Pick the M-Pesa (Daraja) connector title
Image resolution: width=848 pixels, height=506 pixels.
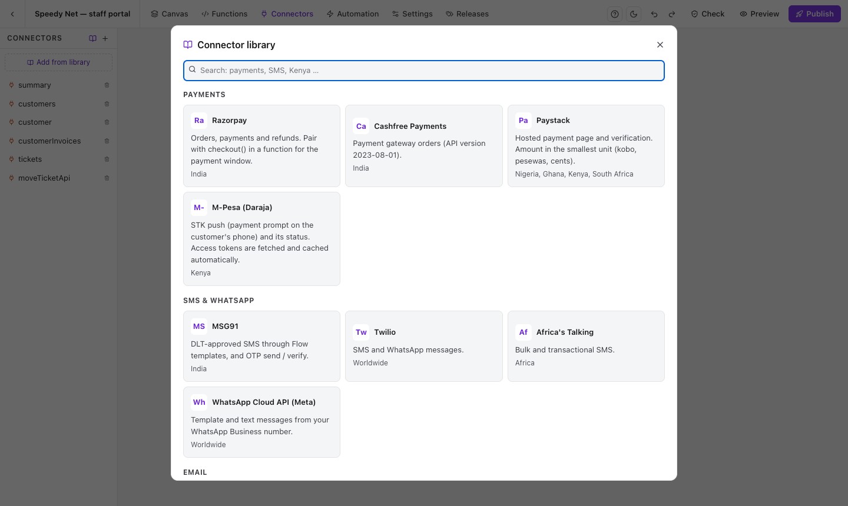click(242, 208)
